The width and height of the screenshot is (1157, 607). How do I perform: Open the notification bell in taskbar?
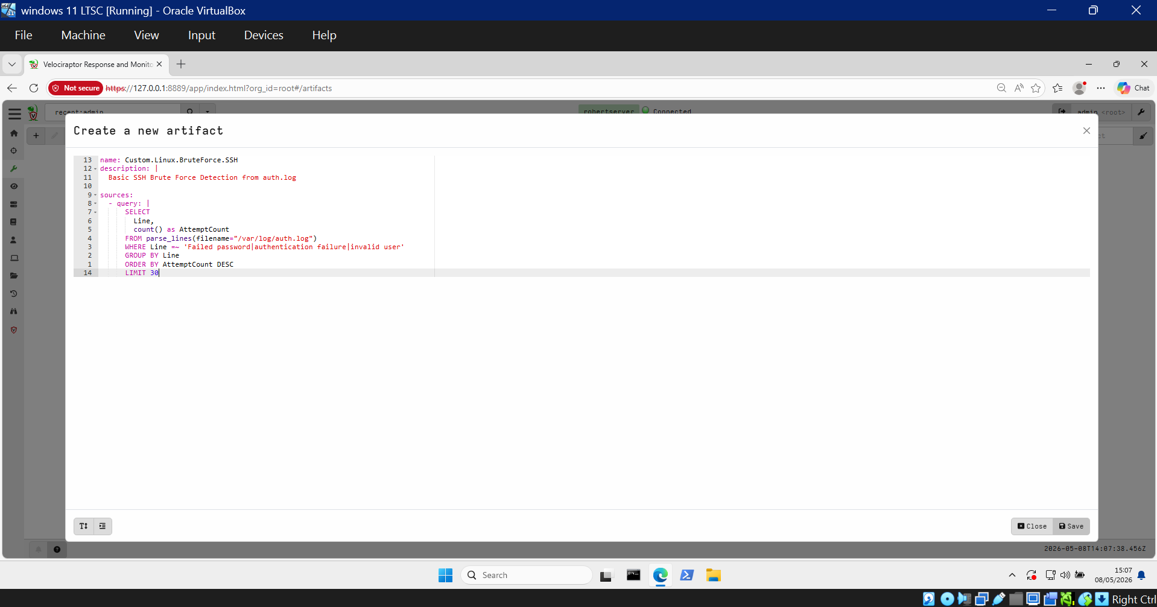click(1141, 575)
